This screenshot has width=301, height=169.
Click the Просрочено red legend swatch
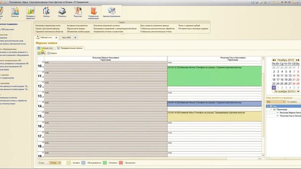tap(121, 163)
